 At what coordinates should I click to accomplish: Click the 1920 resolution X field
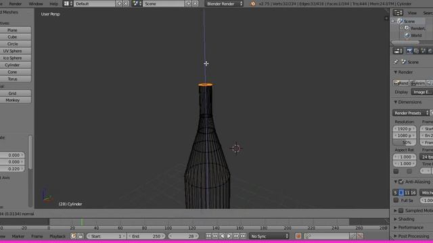tap(405, 129)
